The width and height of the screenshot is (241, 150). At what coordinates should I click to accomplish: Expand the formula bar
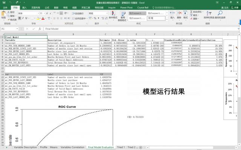click(x=238, y=29)
